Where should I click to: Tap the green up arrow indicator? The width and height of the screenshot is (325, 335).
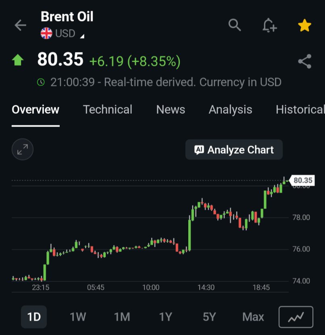tap(18, 60)
